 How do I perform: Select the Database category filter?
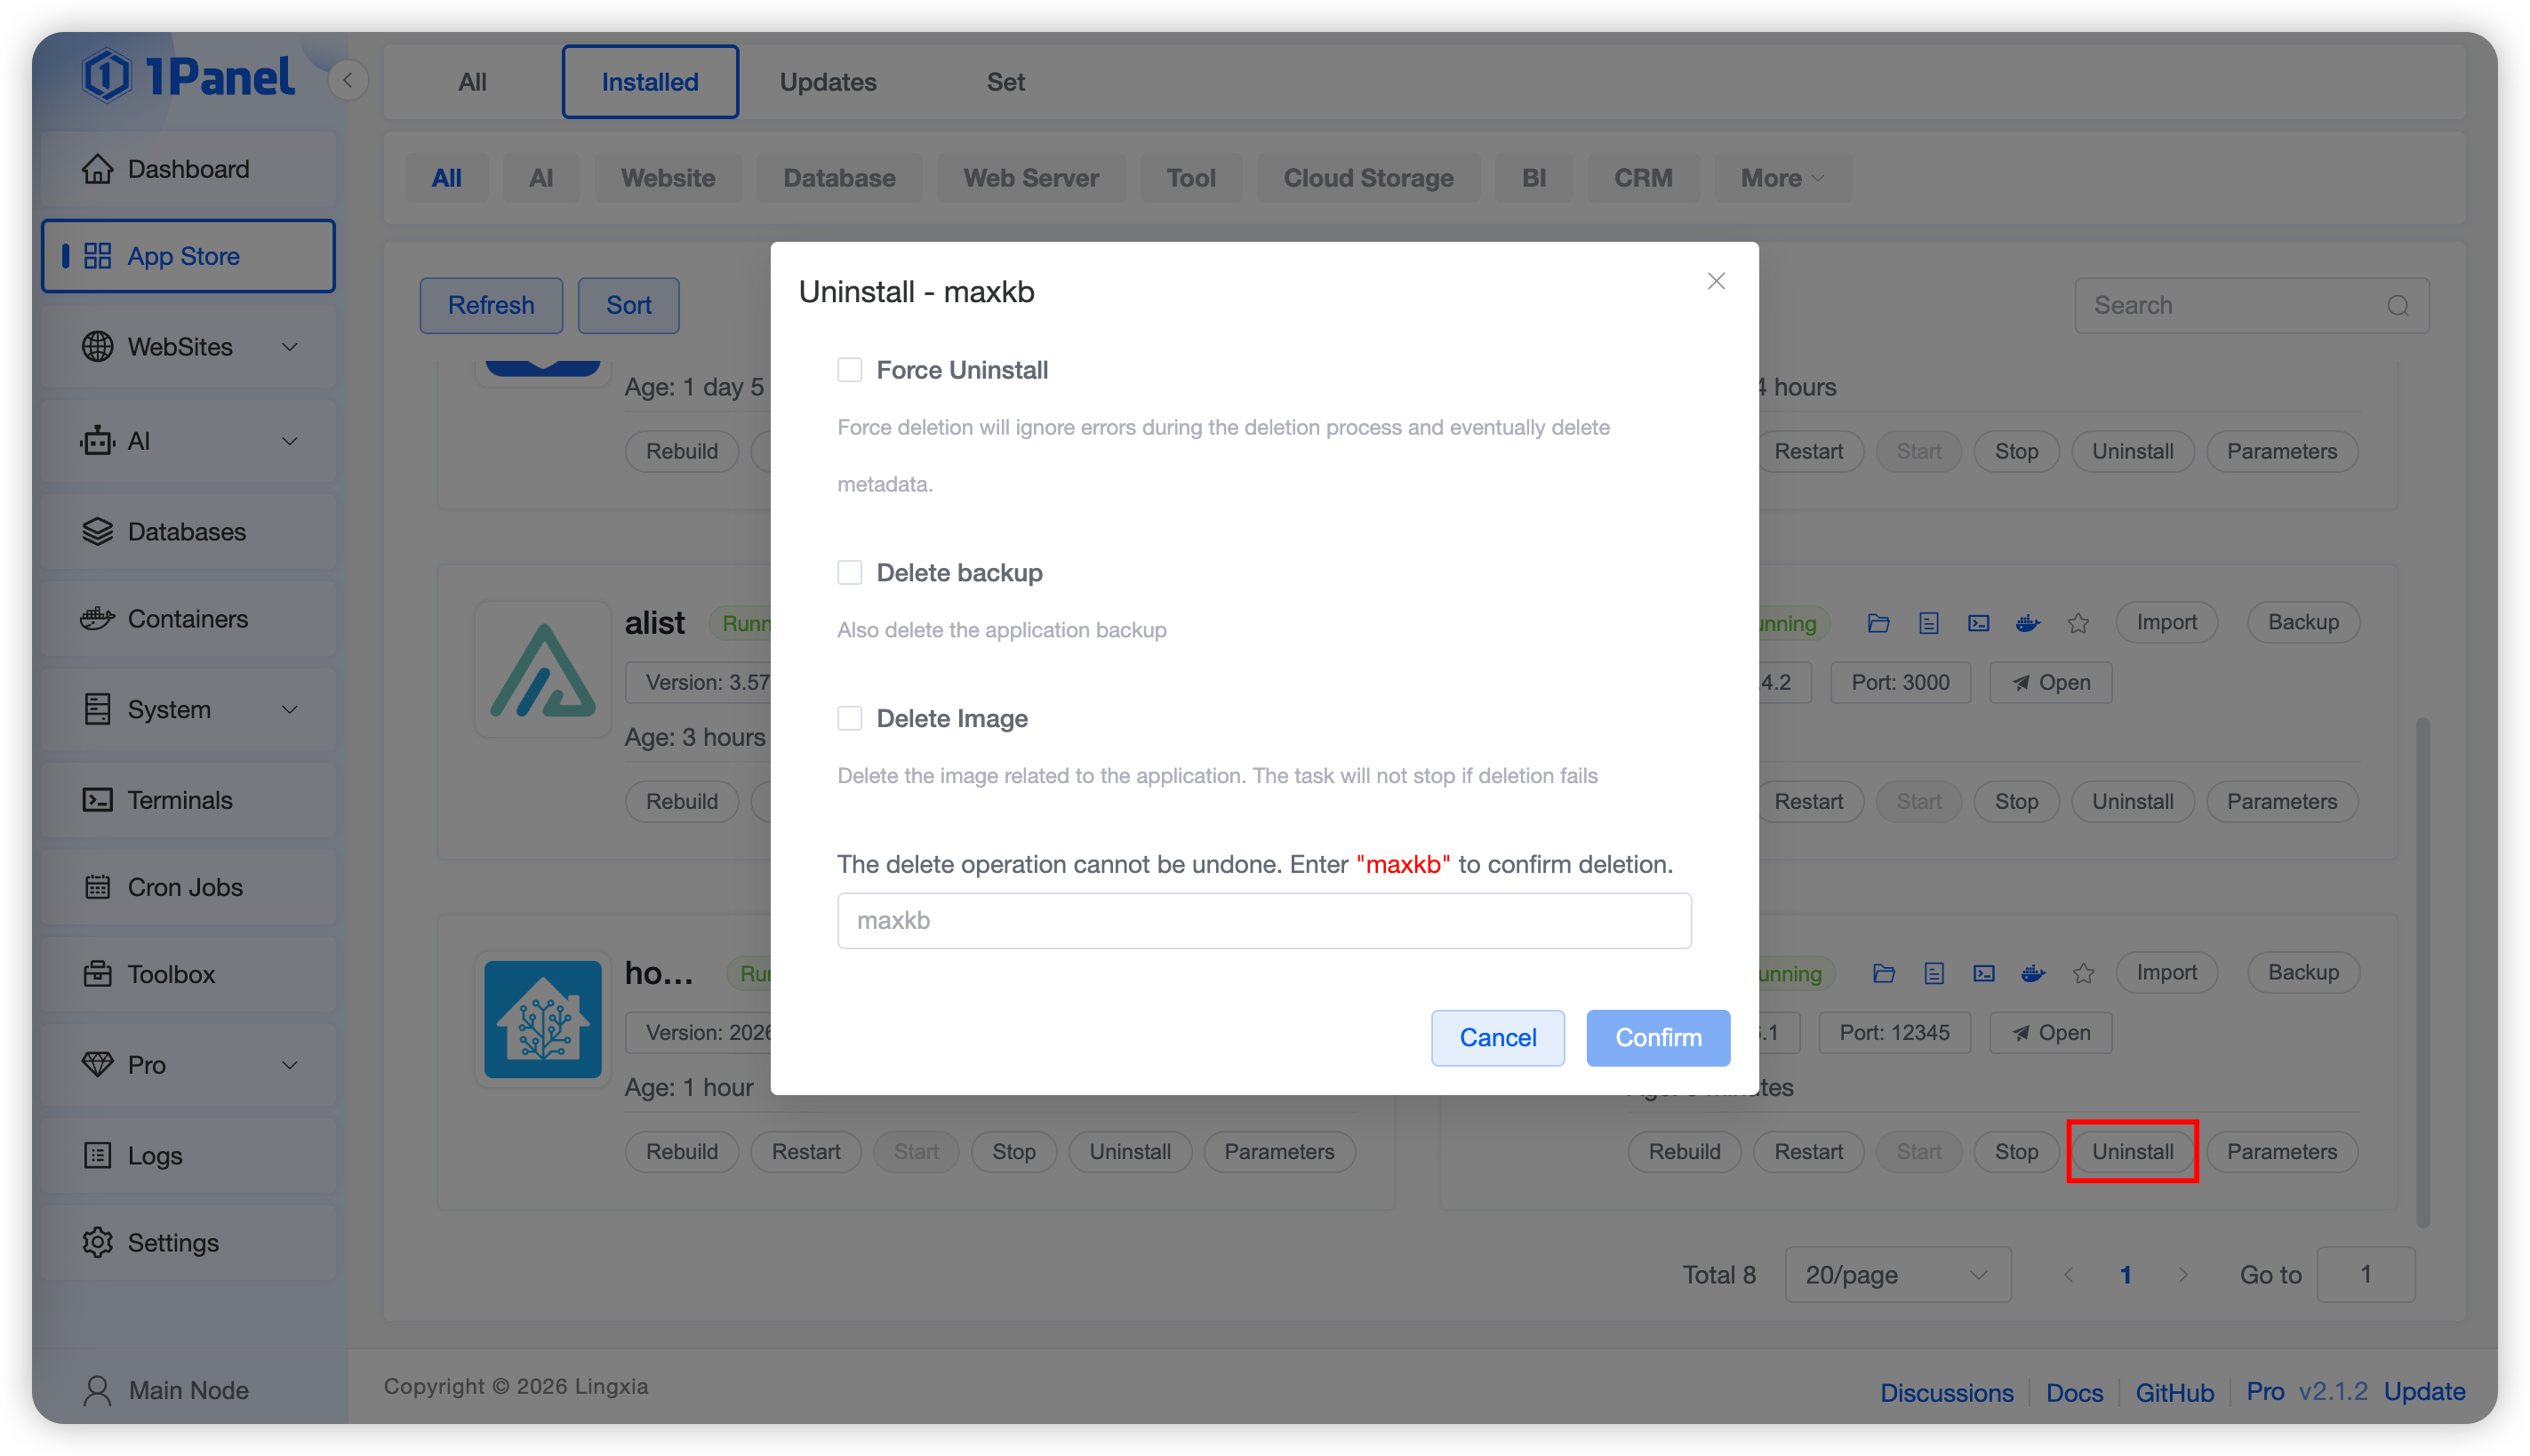[x=838, y=178]
